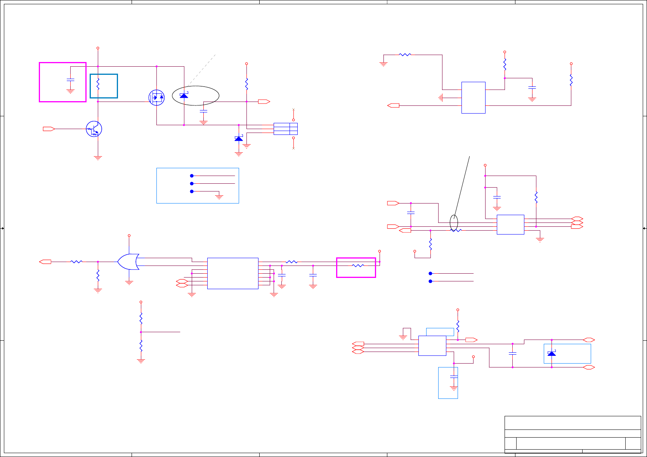
Task: Click the title block in the sheet corner
Action: [x=573, y=434]
